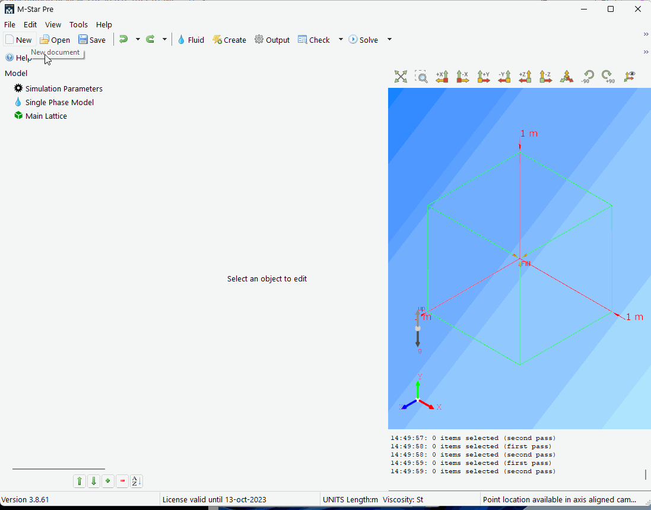This screenshot has width=651, height=510.
Task: Click the last log line, timestamp 14:49:59 second pass
Action: (473, 471)
